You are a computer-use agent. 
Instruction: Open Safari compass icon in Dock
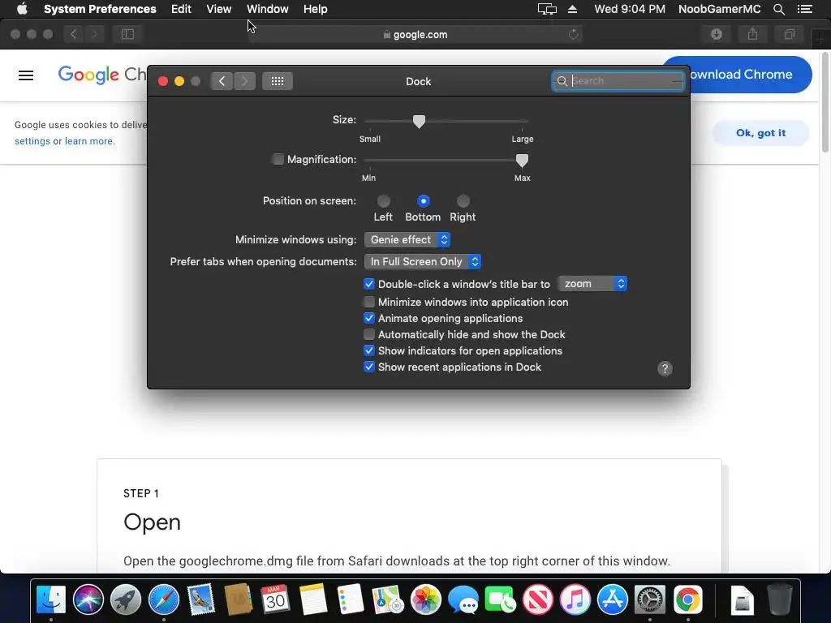click(164, 599)
